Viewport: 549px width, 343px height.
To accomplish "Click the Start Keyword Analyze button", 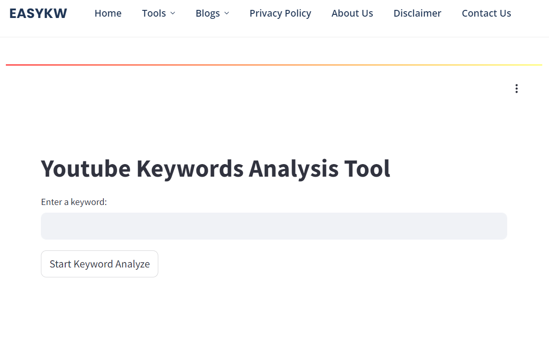I will click(x=99, y=264).
